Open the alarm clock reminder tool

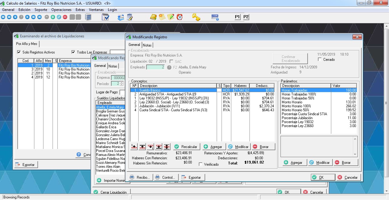pos(180,17)
